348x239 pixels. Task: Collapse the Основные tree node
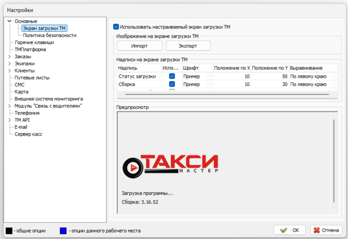coord(9,21)
